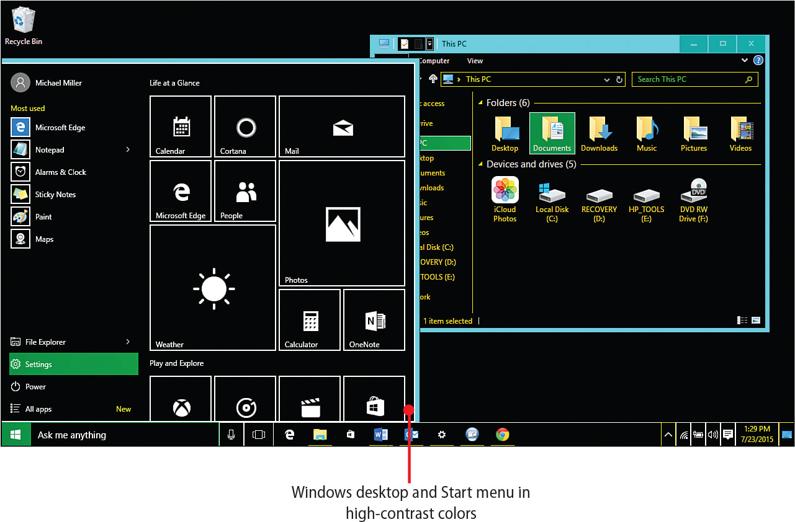This screenshot has height=522, width=795.
Task: Expand the Notepad submenu arrow
Action: pos(128,149)
